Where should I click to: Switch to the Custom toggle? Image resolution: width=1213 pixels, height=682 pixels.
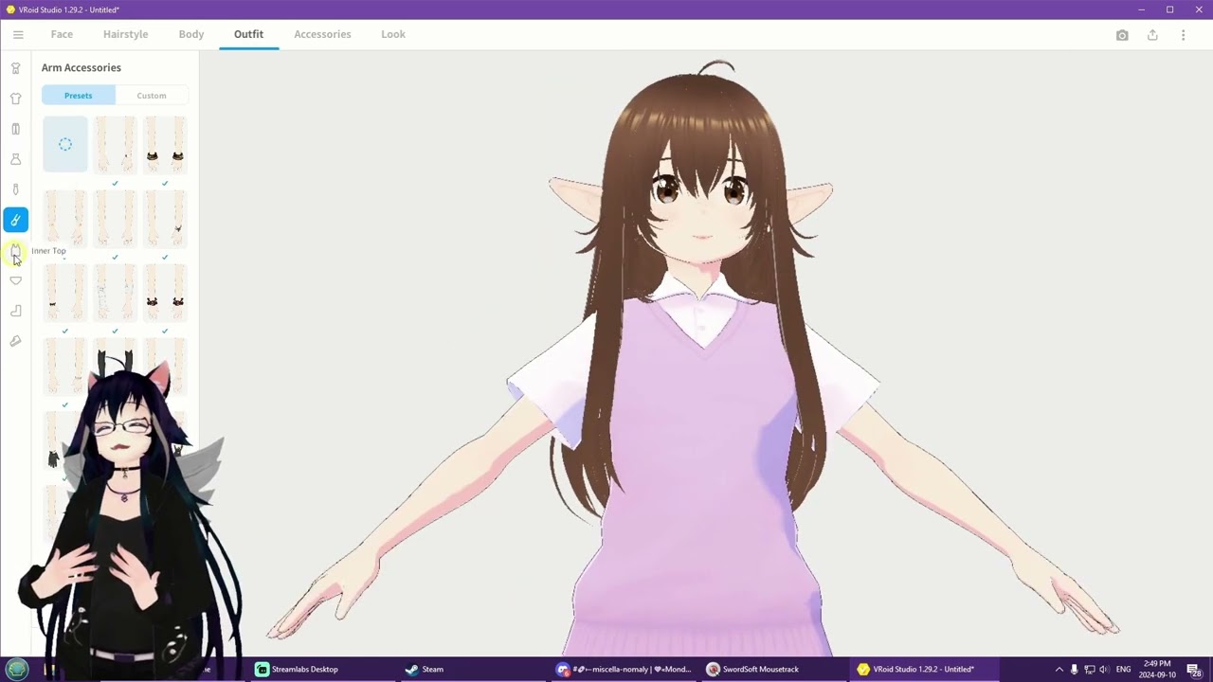(152, 96)
